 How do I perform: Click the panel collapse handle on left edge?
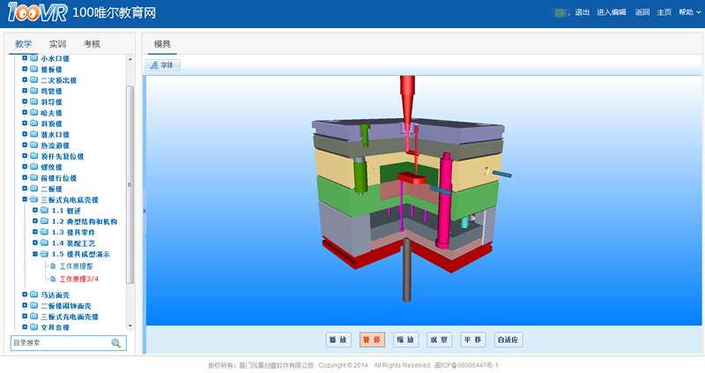tap(144, 213)
